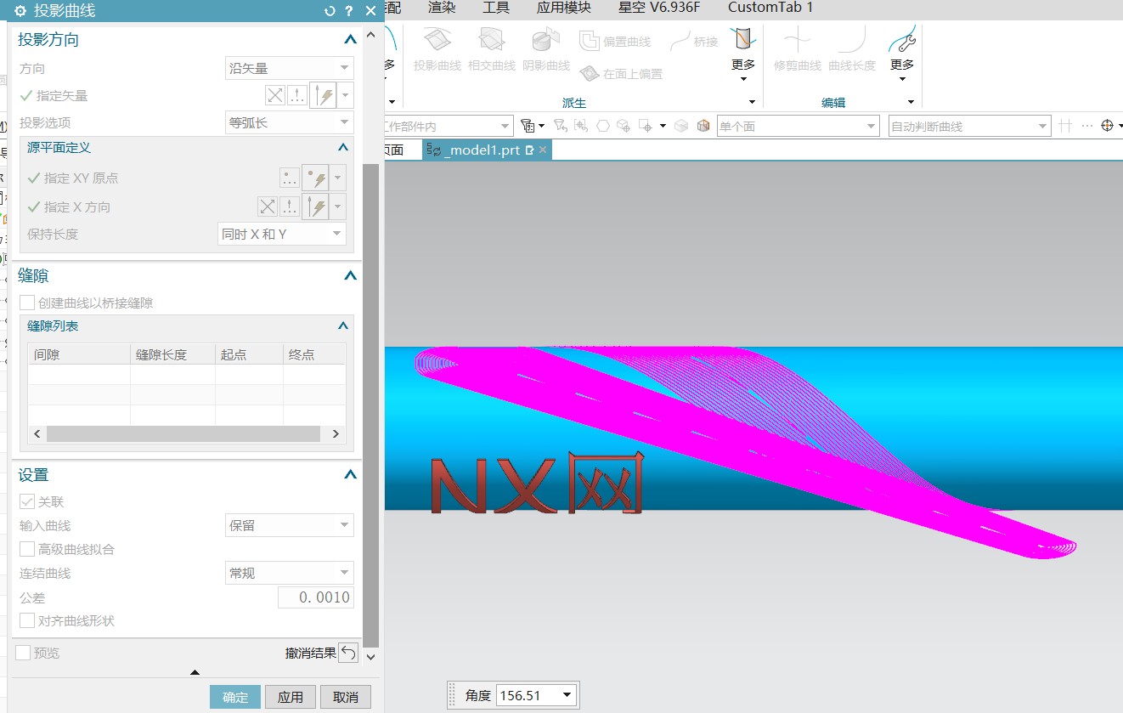Screen dimensions: 1123x713
Task: Click the snap point crosshair-circle icon
Action: 1107,126
